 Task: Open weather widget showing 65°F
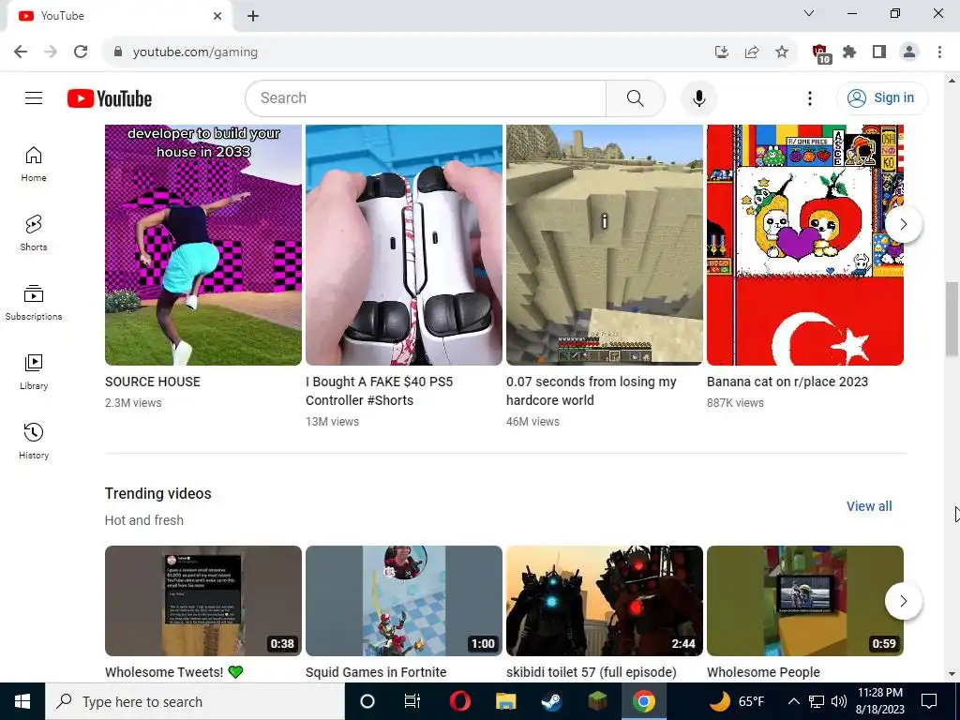pos(738,701)
